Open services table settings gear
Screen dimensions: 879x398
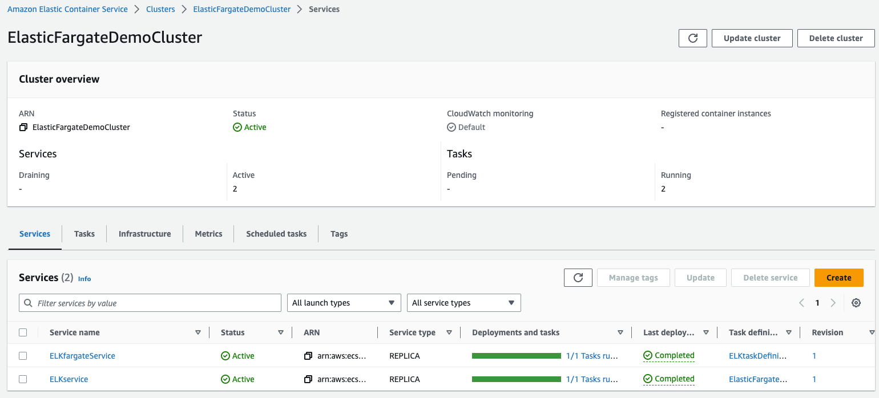pos(856,303)
